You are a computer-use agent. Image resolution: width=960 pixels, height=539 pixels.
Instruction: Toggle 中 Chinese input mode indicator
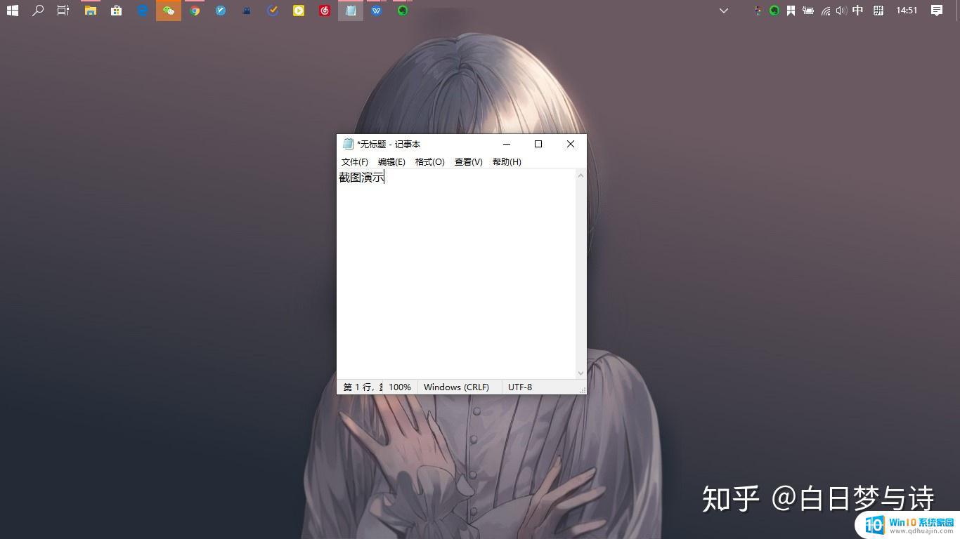click(857, 11)
